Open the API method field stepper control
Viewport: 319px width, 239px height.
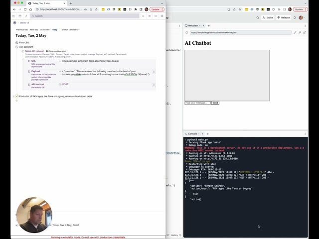coord(154,85)
